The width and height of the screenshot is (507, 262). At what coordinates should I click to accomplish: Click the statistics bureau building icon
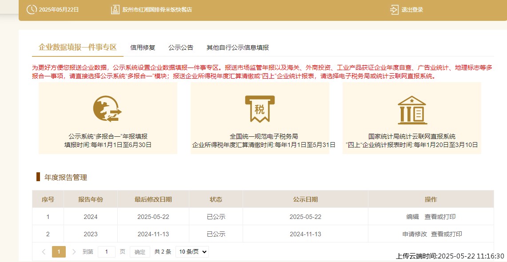coord(412,110)
